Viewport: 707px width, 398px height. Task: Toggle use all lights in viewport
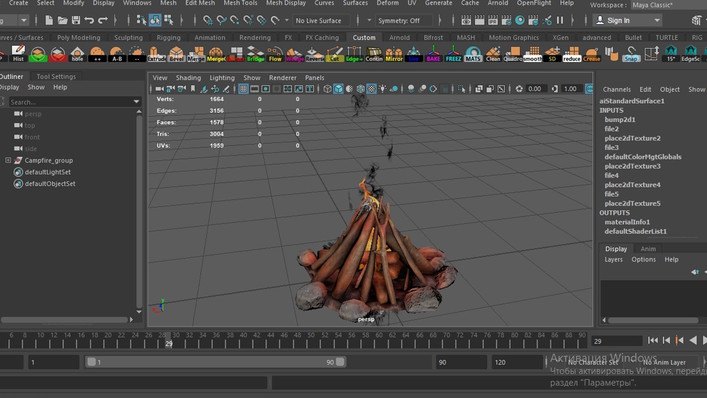[383, 89]
